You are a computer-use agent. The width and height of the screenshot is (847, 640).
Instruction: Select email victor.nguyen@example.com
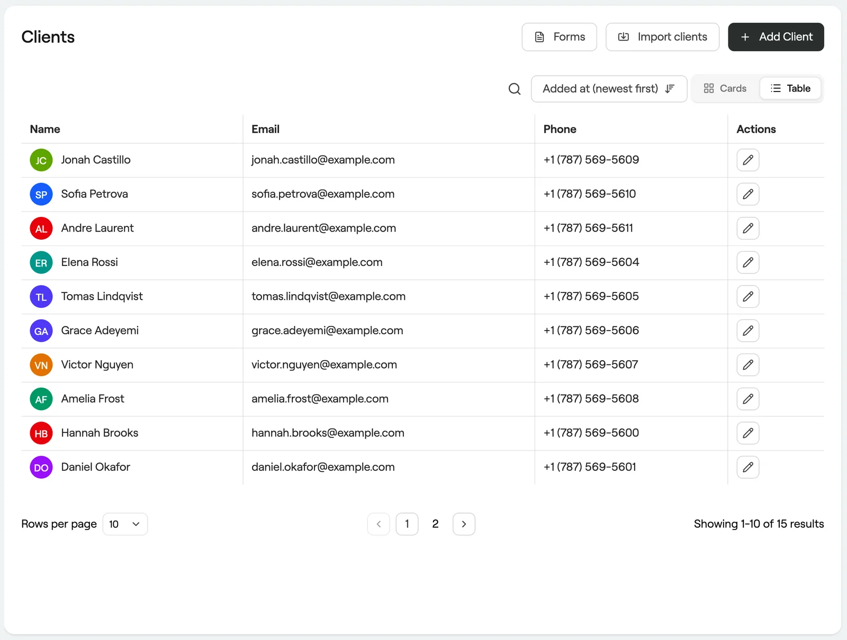[x=324, y=365]
